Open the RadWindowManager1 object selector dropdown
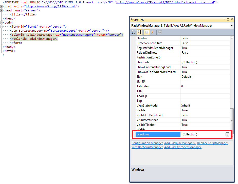Viewport: 238px width, 184px height. (232, 26)
